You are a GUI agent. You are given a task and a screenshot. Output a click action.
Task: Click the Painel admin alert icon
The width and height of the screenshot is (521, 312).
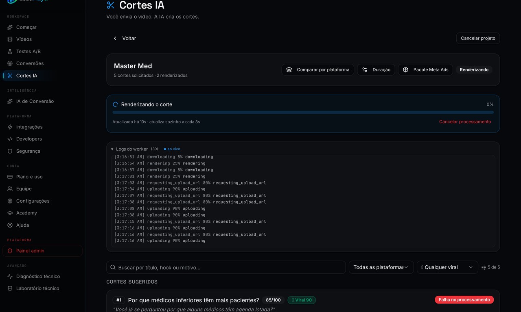coord(10,251)
